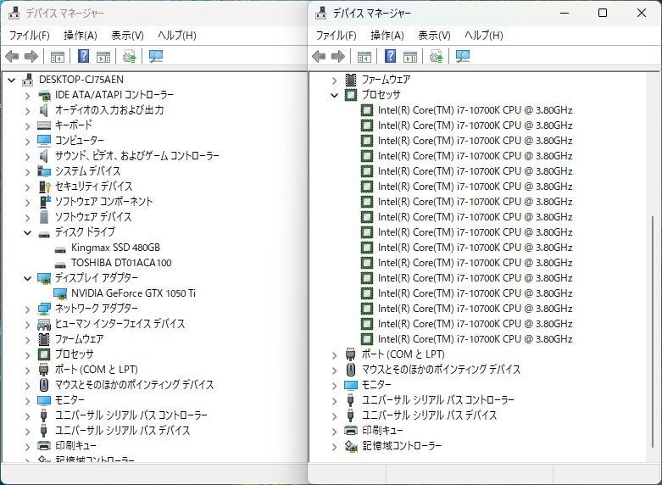Screen dimensions: 662x485
Task: Select the Kingmax SSD 480GB disk icon
Action: pyautogui.click(x=60, y=249)
